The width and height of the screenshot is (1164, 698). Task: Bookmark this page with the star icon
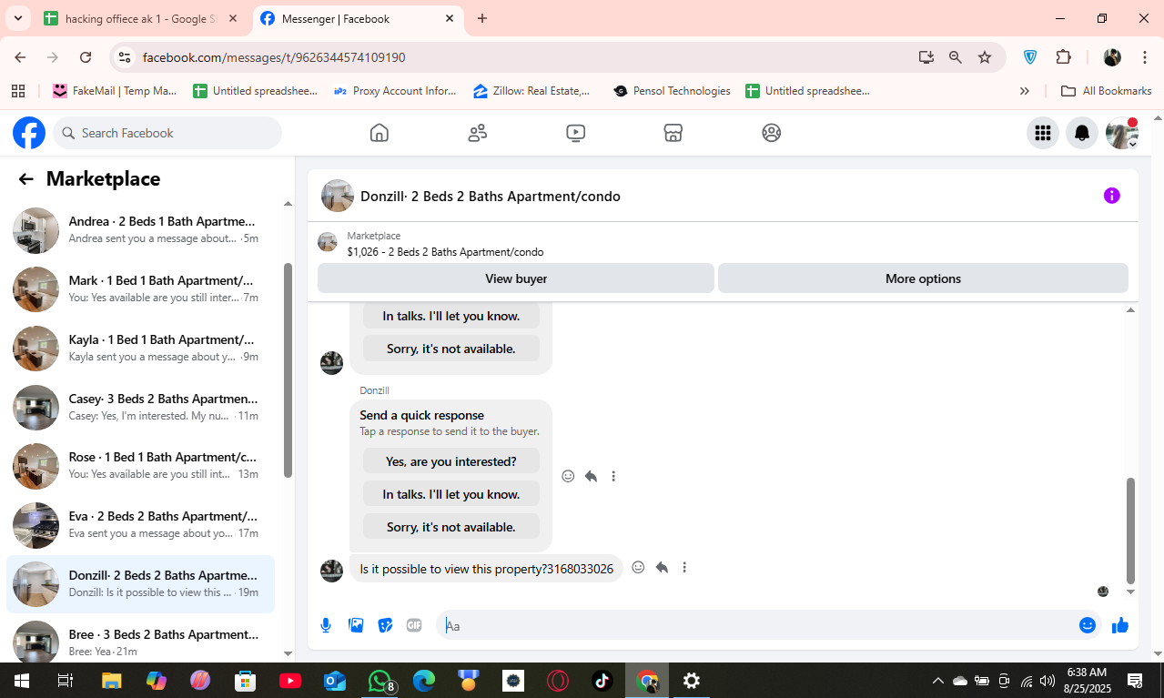coord(985,57)
